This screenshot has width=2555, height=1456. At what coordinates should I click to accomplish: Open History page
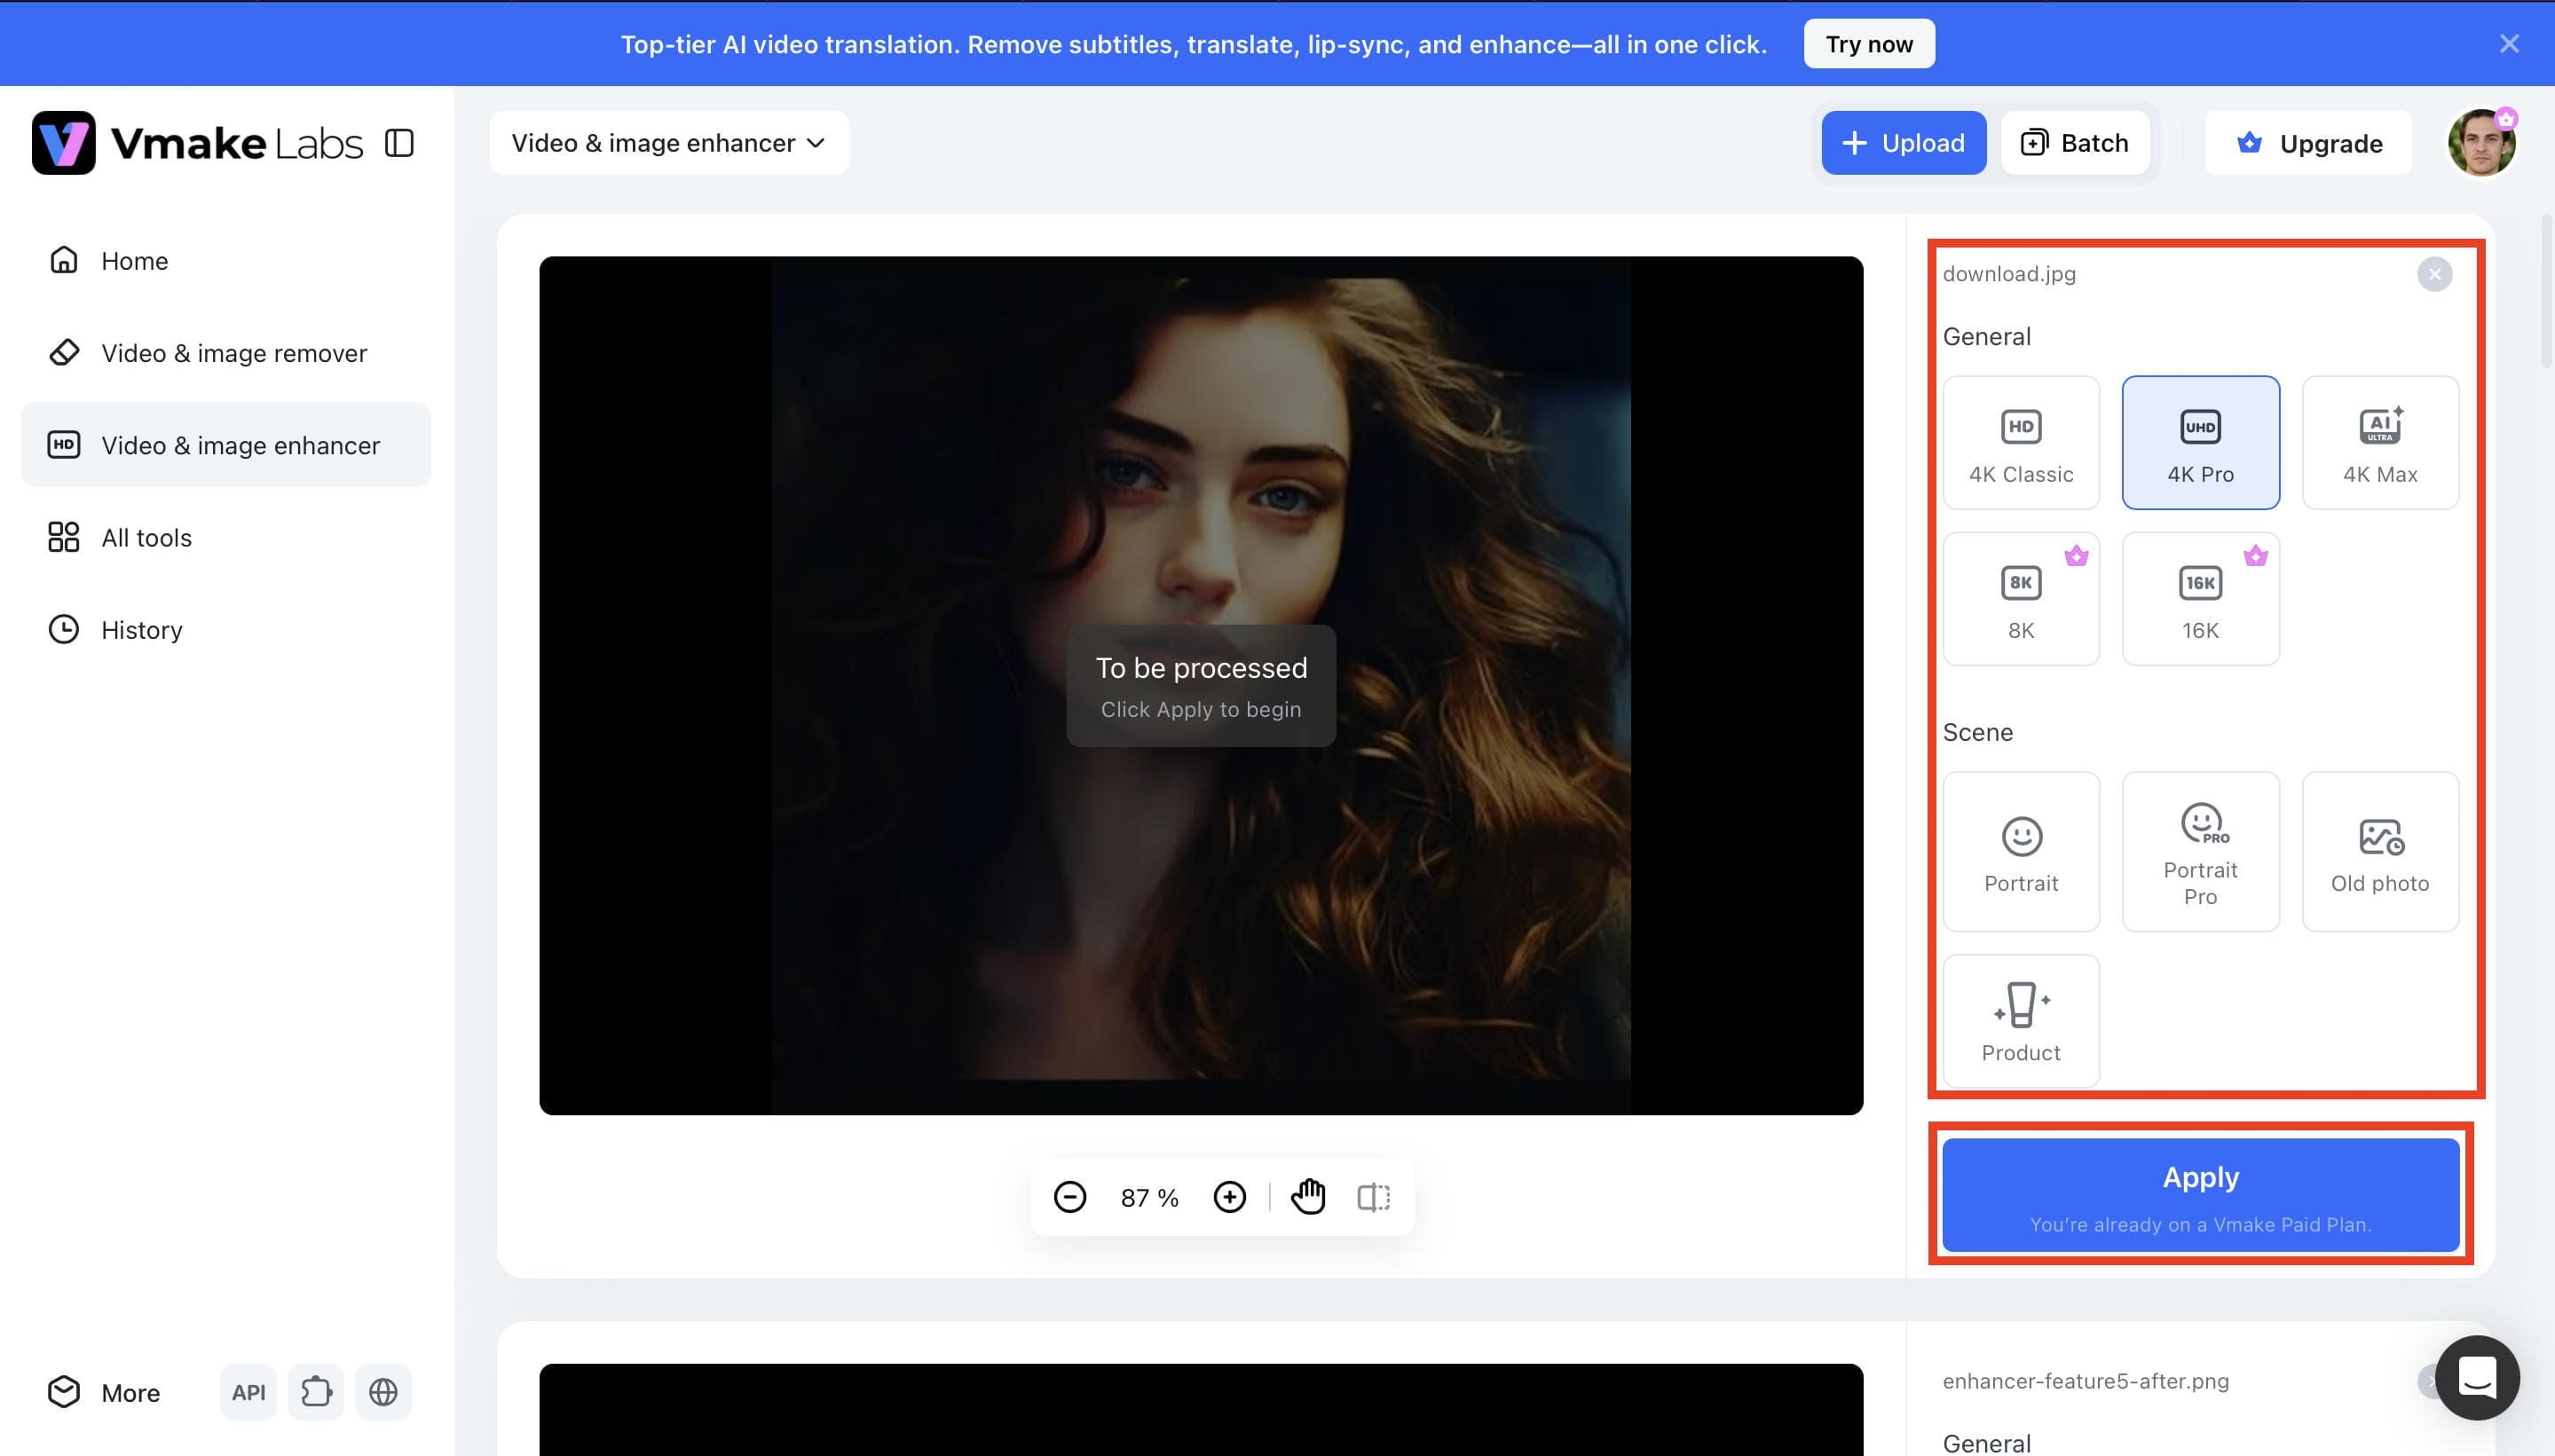[x=226, y=630]
